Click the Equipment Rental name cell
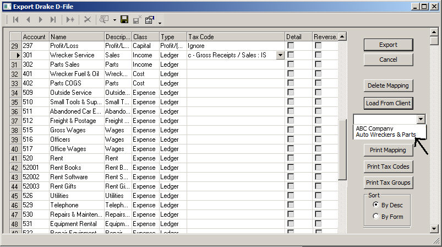 click(77, 224)
